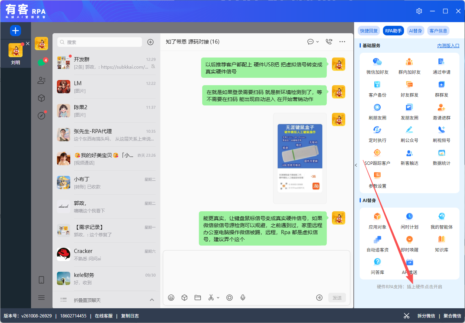Open 刷视频号 function
This screenshot has height=323, width=465.
click(441, 134)
